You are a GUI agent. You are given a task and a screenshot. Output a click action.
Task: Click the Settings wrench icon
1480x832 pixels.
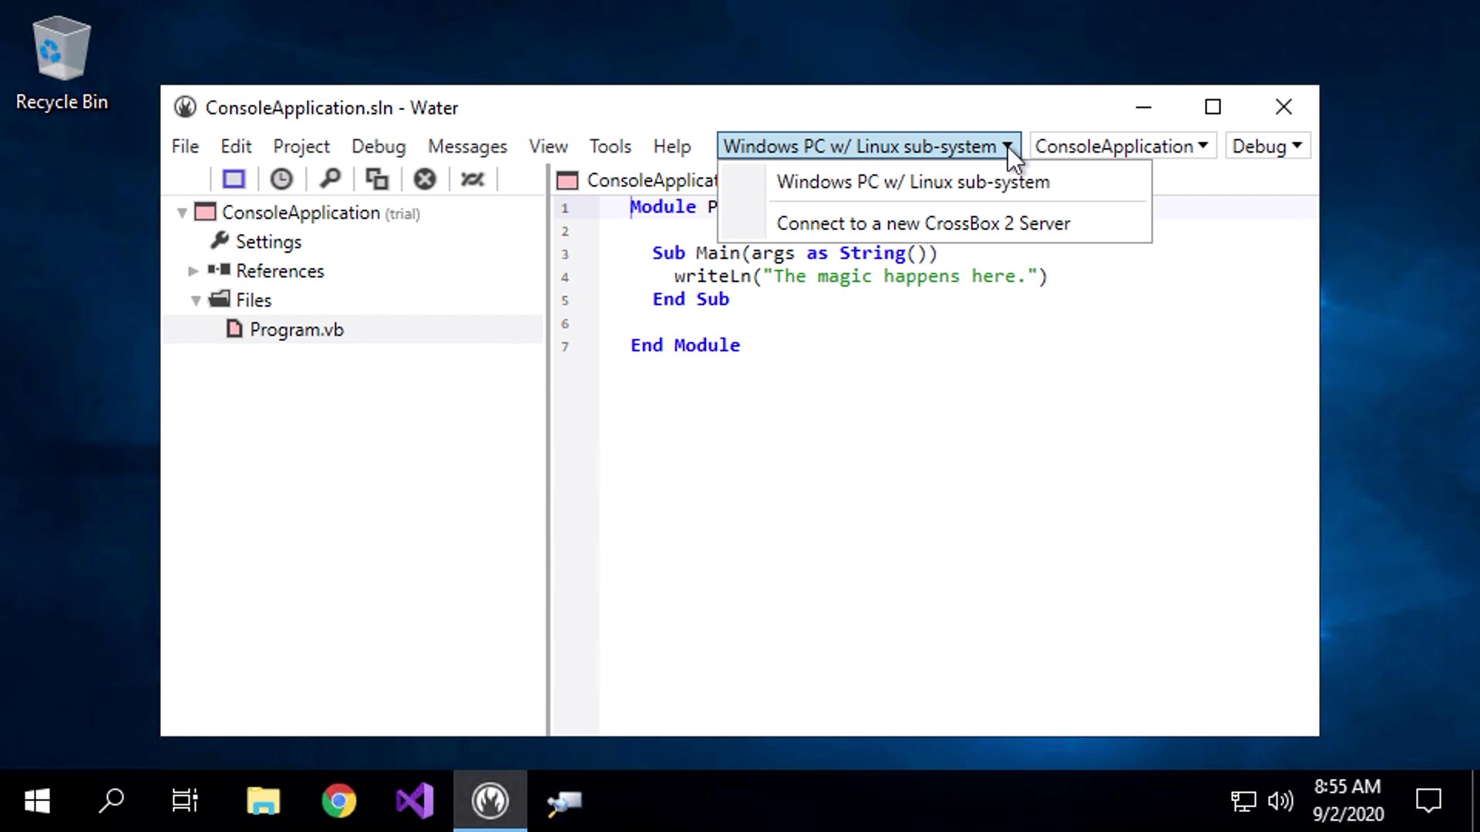220,240
